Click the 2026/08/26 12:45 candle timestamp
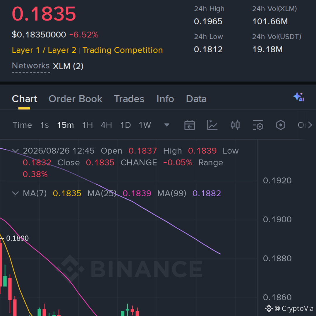 pyautogui.click(x=59, y=151)
